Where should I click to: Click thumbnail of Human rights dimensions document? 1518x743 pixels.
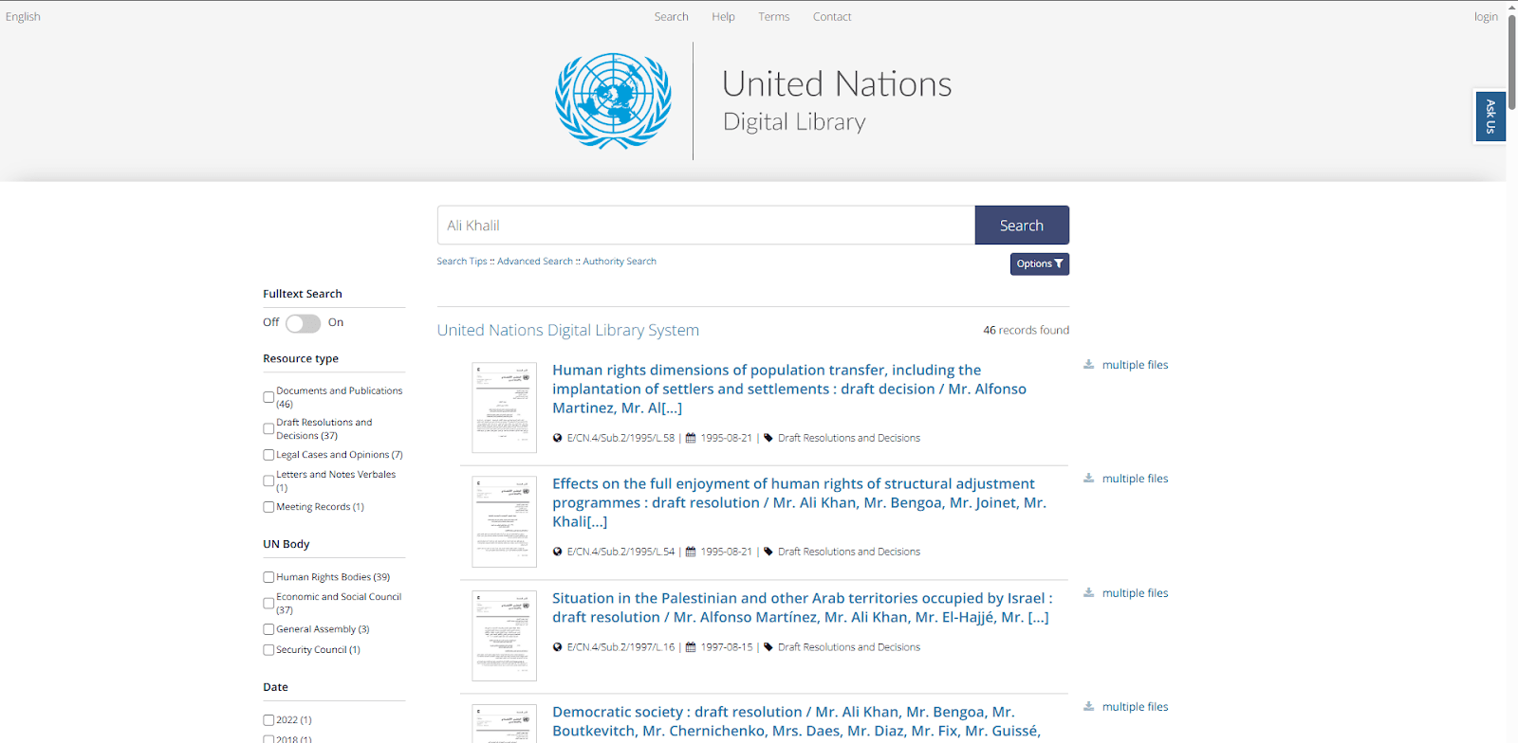coord(504,408)
